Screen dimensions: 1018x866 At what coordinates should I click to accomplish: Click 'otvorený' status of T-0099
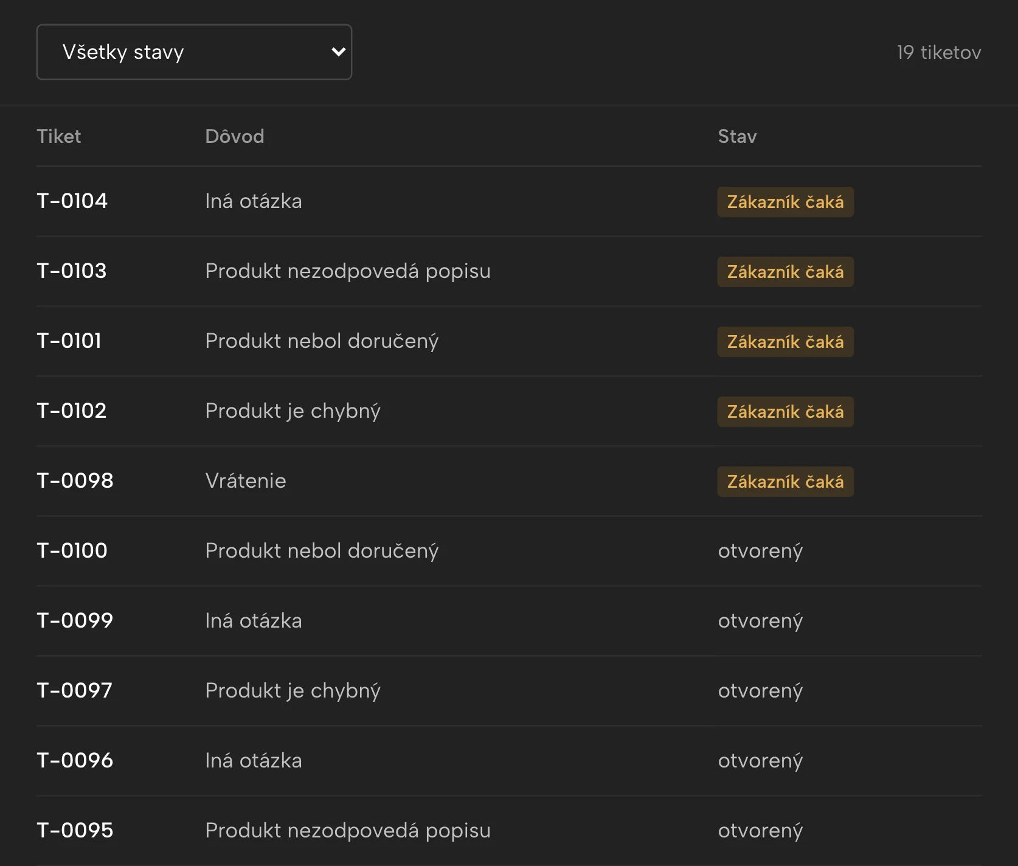pyautogui.click(x=761, y=621)
